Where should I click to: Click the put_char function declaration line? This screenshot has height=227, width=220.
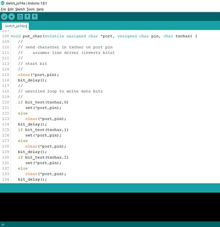click(x=104, y=36)
